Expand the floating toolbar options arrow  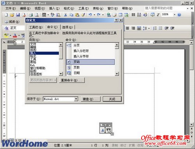pyautogui.click(x=105, y=125)
